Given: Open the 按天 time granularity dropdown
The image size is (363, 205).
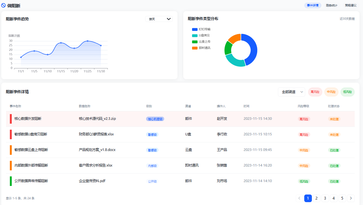Looking at the screenshot, I should [x=159, y=19].
